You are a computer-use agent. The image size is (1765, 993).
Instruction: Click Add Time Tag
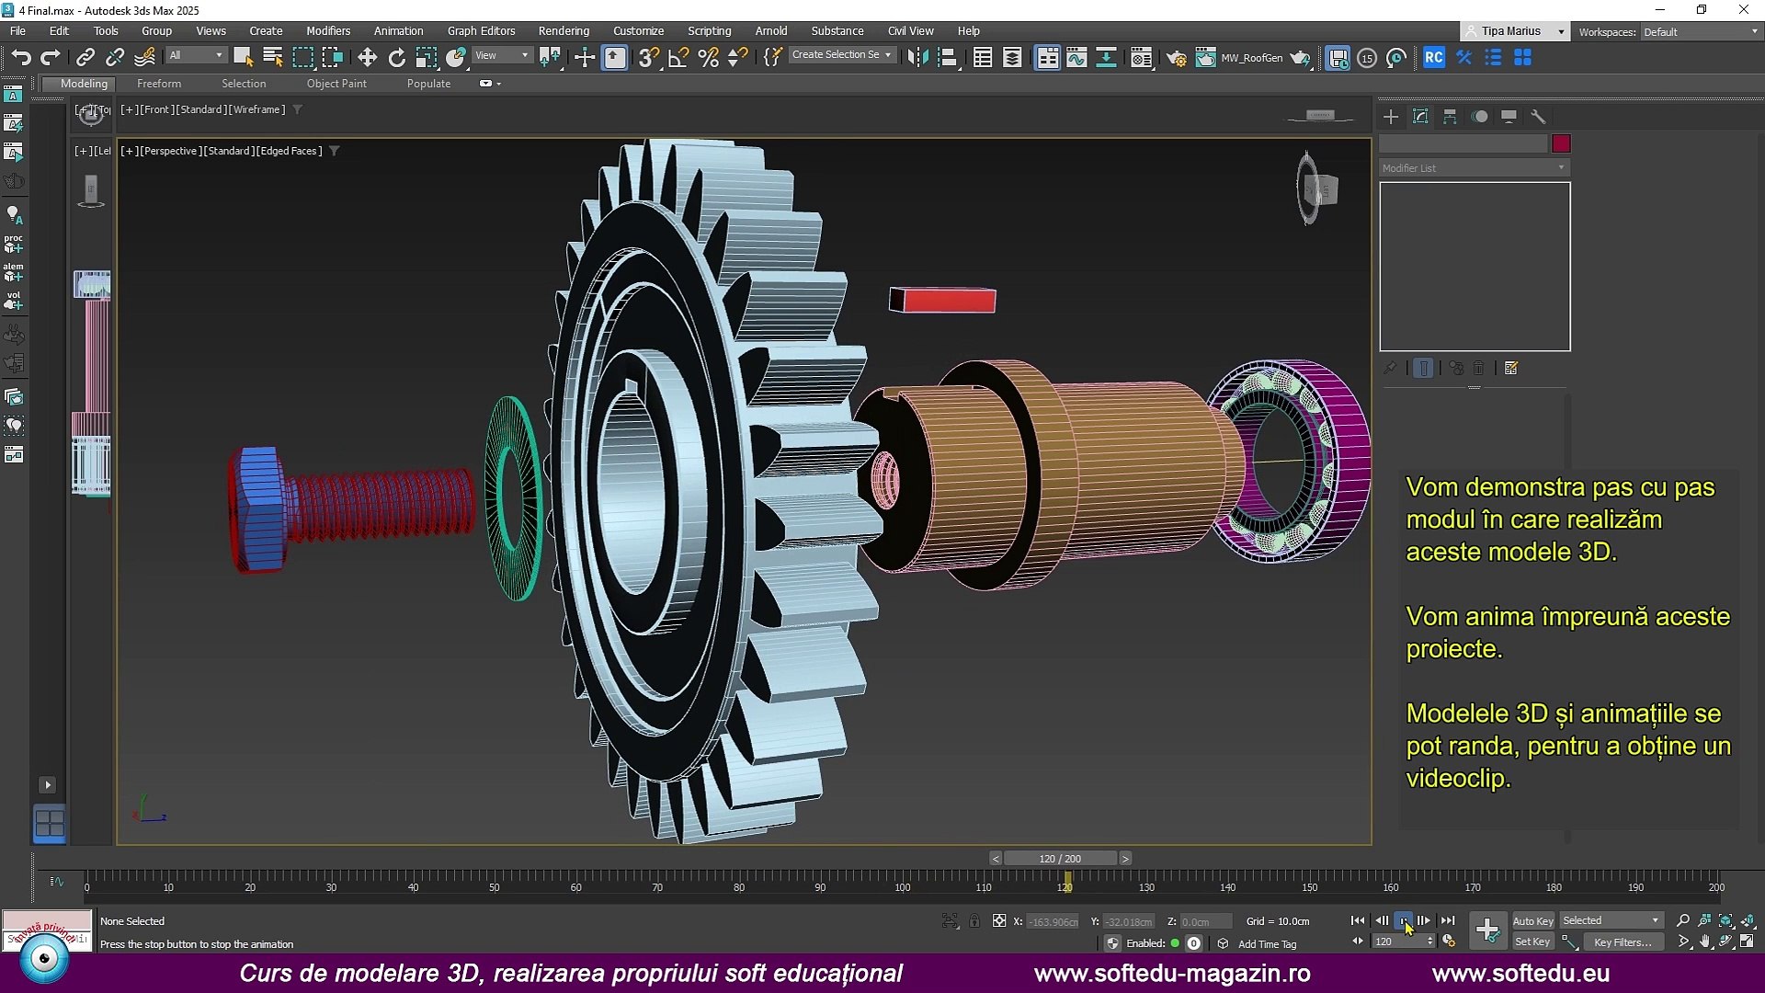[x=1267, y=944]
